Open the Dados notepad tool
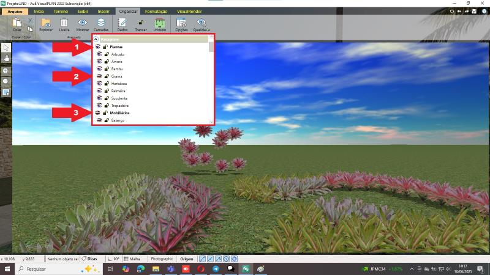 (x=122, y=24)
